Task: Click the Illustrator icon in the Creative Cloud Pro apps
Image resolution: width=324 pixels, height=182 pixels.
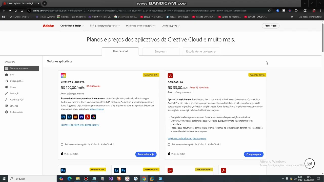Action: coord(75,117)
